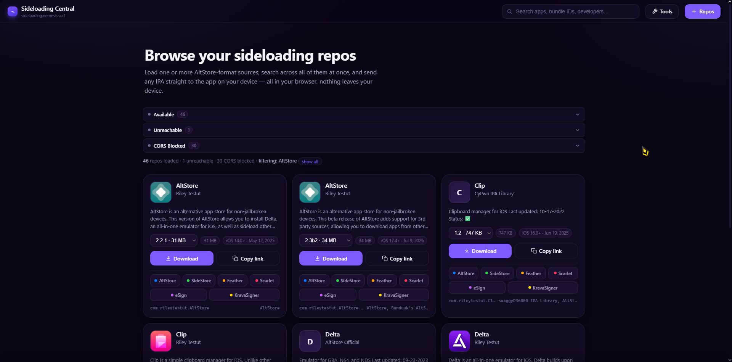Copy link for AltStore 2.2.1
This screenshot has height=362, width=732.
[x=248, y=259]
